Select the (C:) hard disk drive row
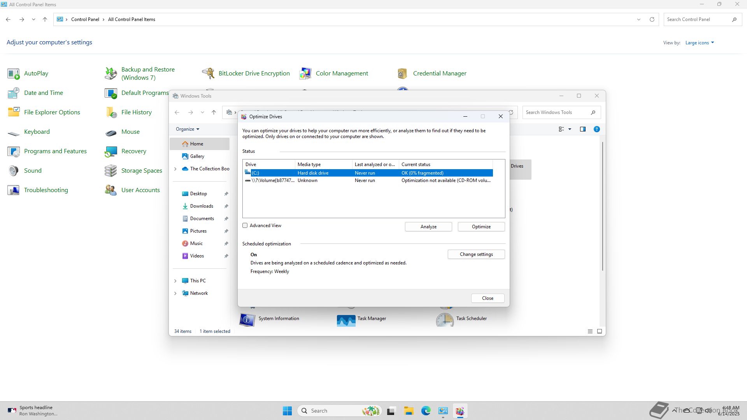Image resolution: width=747 pixels, height=420 pixels. (x=367, y=173)
